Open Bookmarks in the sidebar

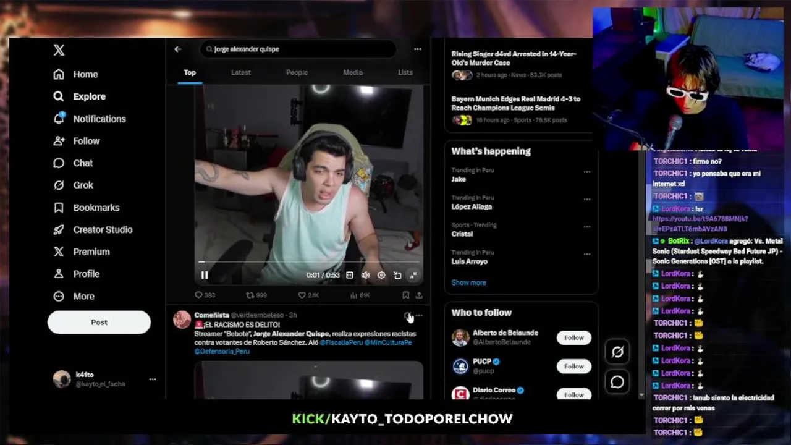(86, 208)
